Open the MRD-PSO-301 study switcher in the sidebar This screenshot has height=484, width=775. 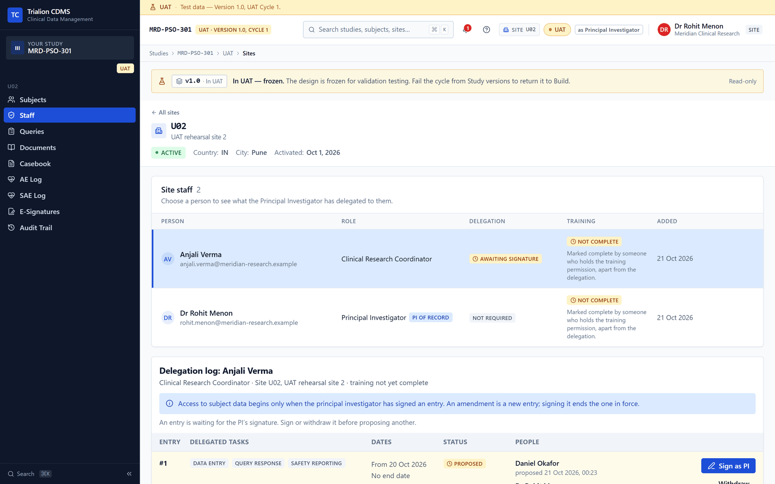[x=70, y=48]
